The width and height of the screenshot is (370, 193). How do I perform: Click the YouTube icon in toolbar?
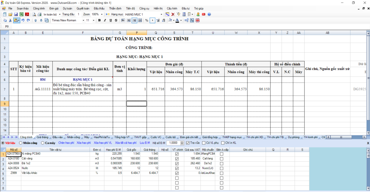pos(204,14)
